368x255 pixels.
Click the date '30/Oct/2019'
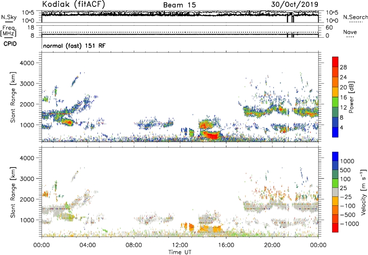[294, 5]
